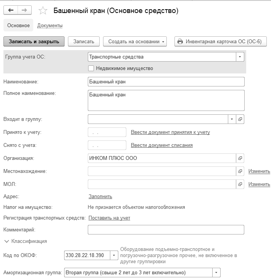Click the Поставить на учет link

tap(109, 218)
